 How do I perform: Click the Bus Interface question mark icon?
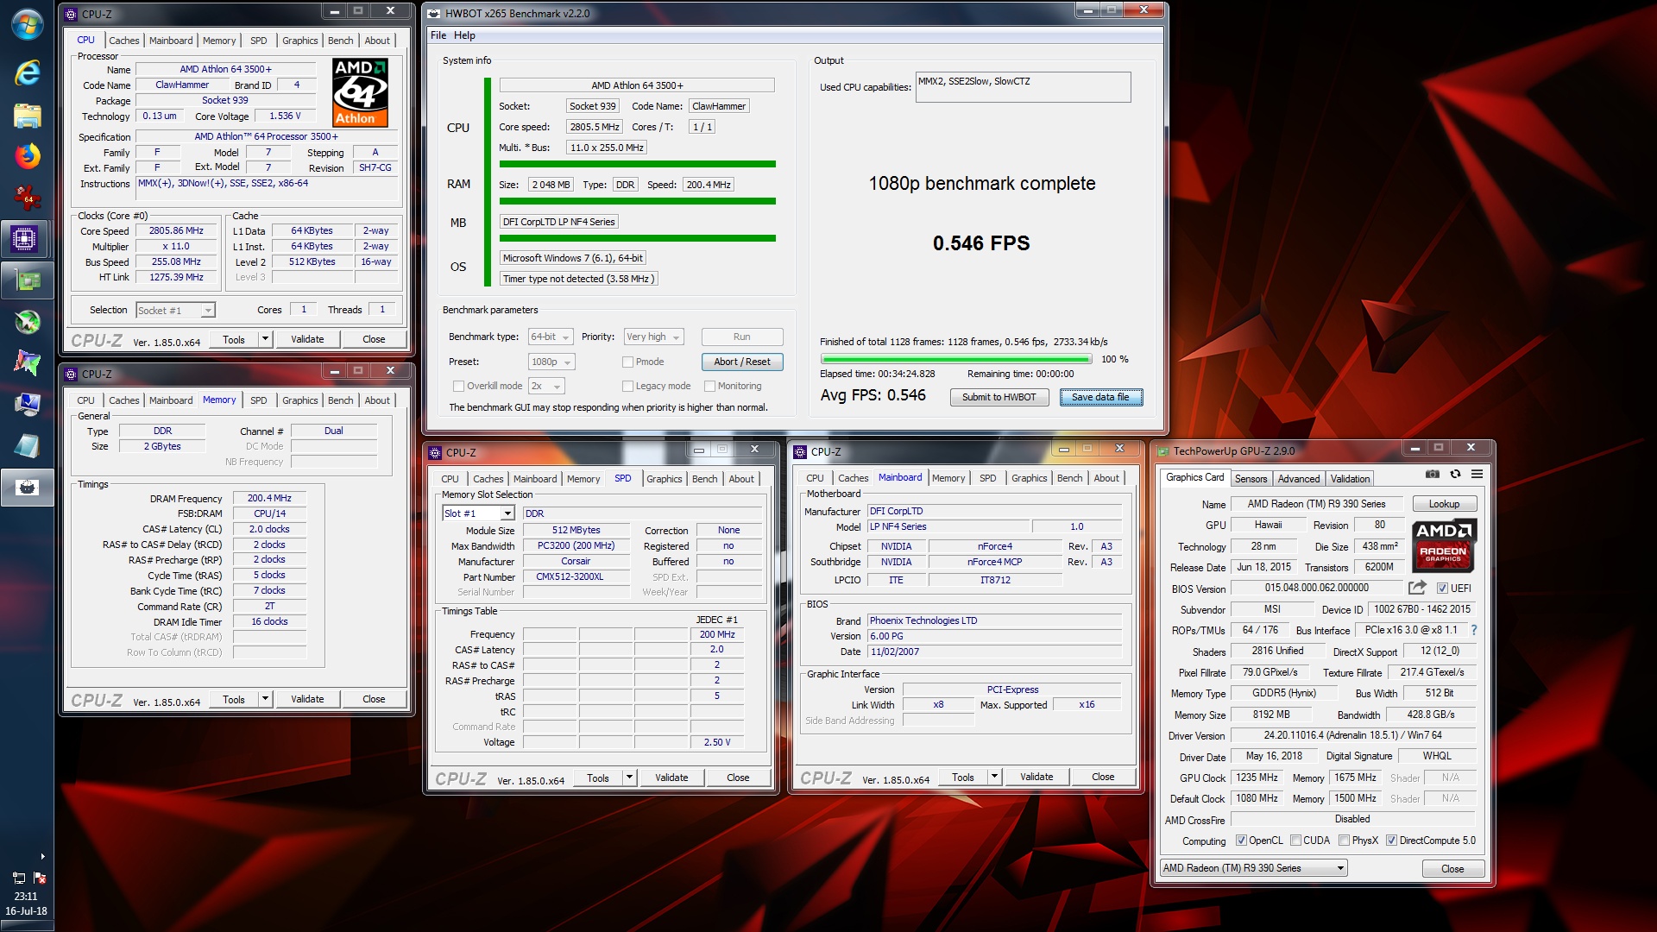1474,630
